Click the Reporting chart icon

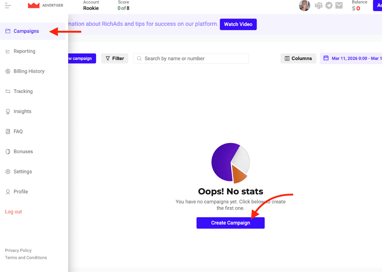8,51
